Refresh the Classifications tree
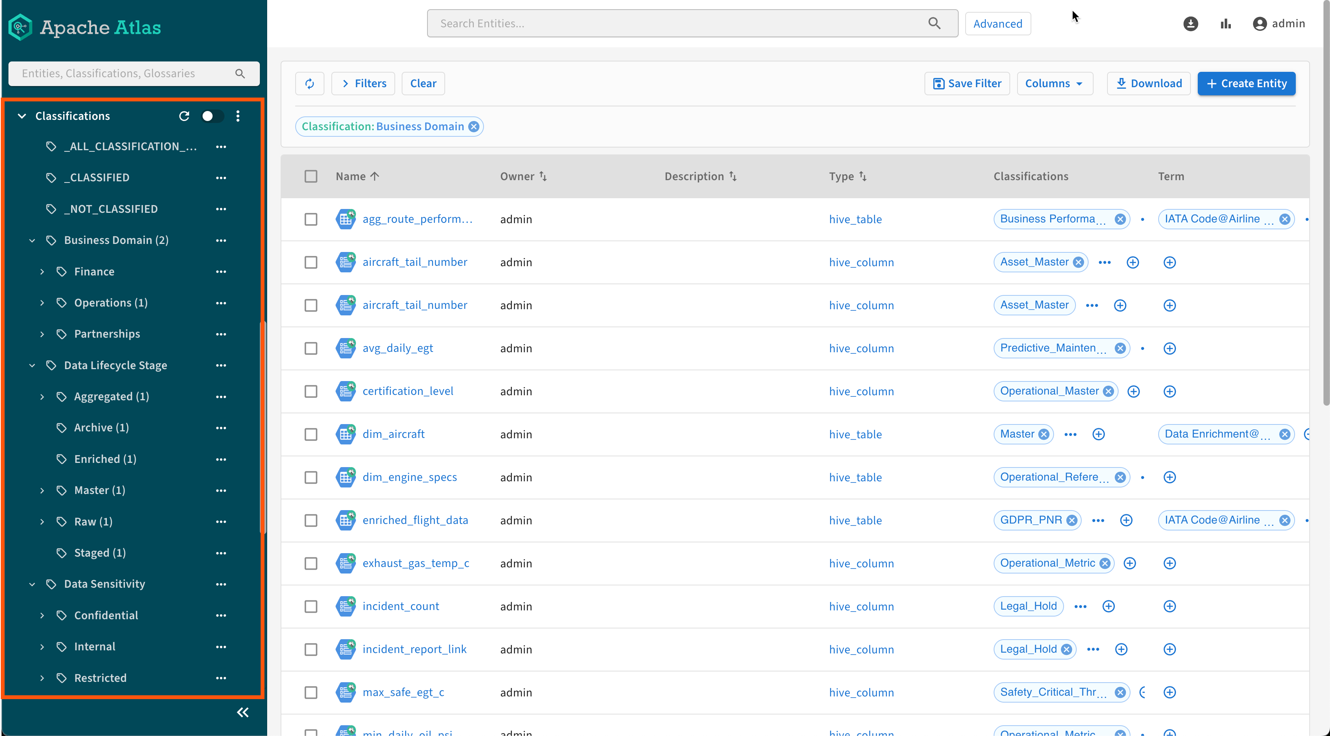 tap(184, 116)
